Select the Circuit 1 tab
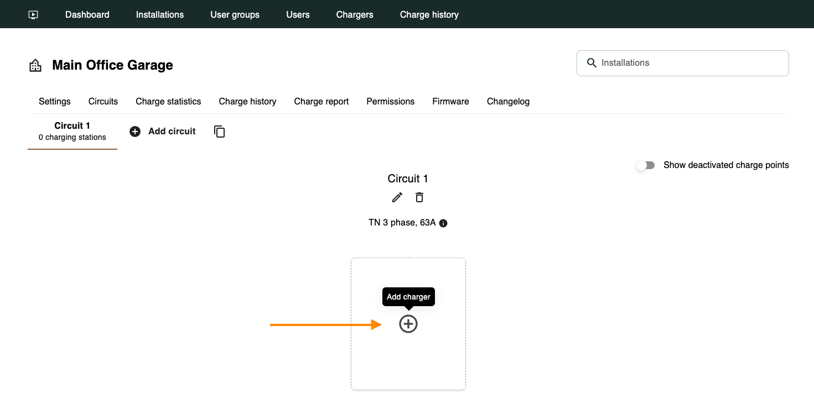Image resolution: width=814 pixels, height=415 pixels. coord(72,131)
